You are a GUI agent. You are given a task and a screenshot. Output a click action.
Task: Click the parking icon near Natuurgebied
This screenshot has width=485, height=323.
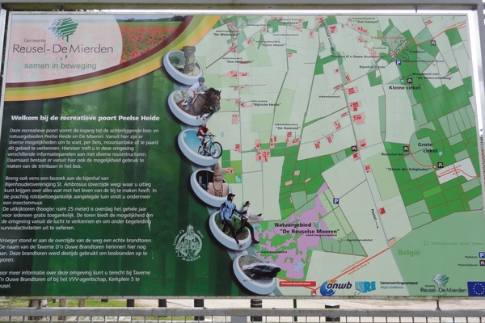pos(335,201)
